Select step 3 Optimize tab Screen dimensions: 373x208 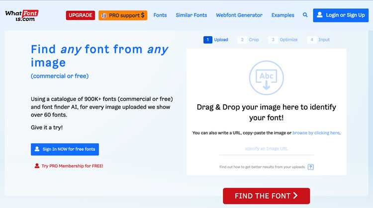[x=284, y=40]
